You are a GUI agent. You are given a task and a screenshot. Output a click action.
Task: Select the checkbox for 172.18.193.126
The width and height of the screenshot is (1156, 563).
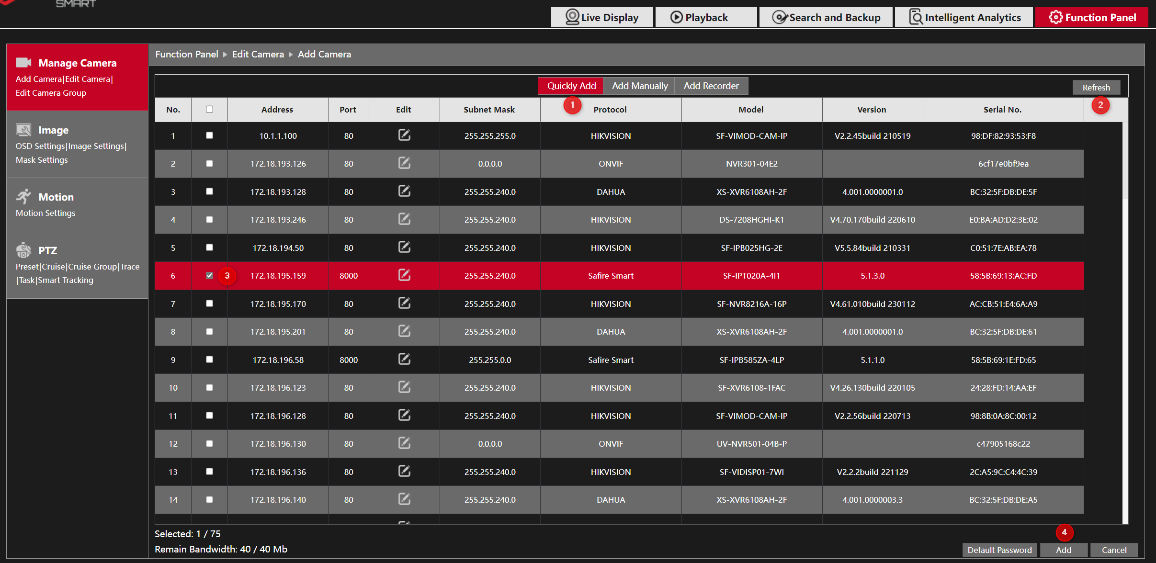click(x=209, y=163)
